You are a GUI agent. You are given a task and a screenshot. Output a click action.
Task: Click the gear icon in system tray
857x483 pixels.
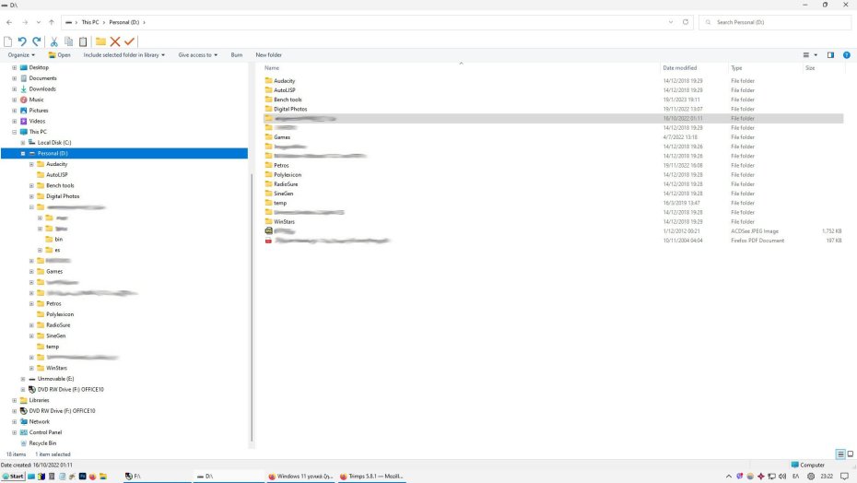[811, 477]
